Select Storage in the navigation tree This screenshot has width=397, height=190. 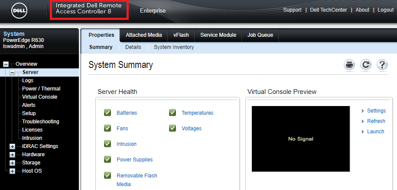coord(31,163)
